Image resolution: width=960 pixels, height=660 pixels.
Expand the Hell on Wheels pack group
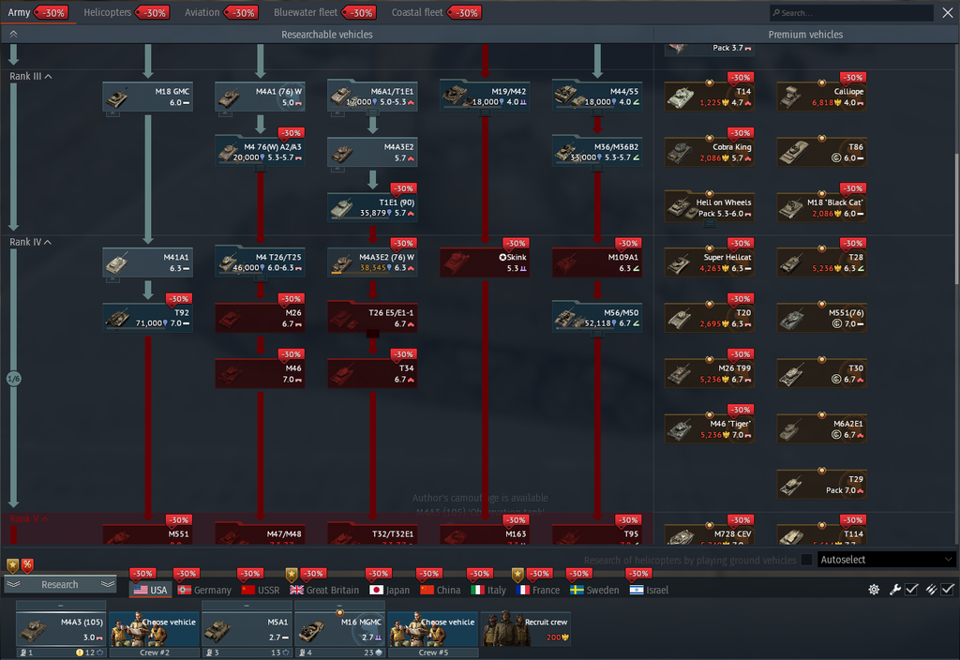(x=710, y=207)
